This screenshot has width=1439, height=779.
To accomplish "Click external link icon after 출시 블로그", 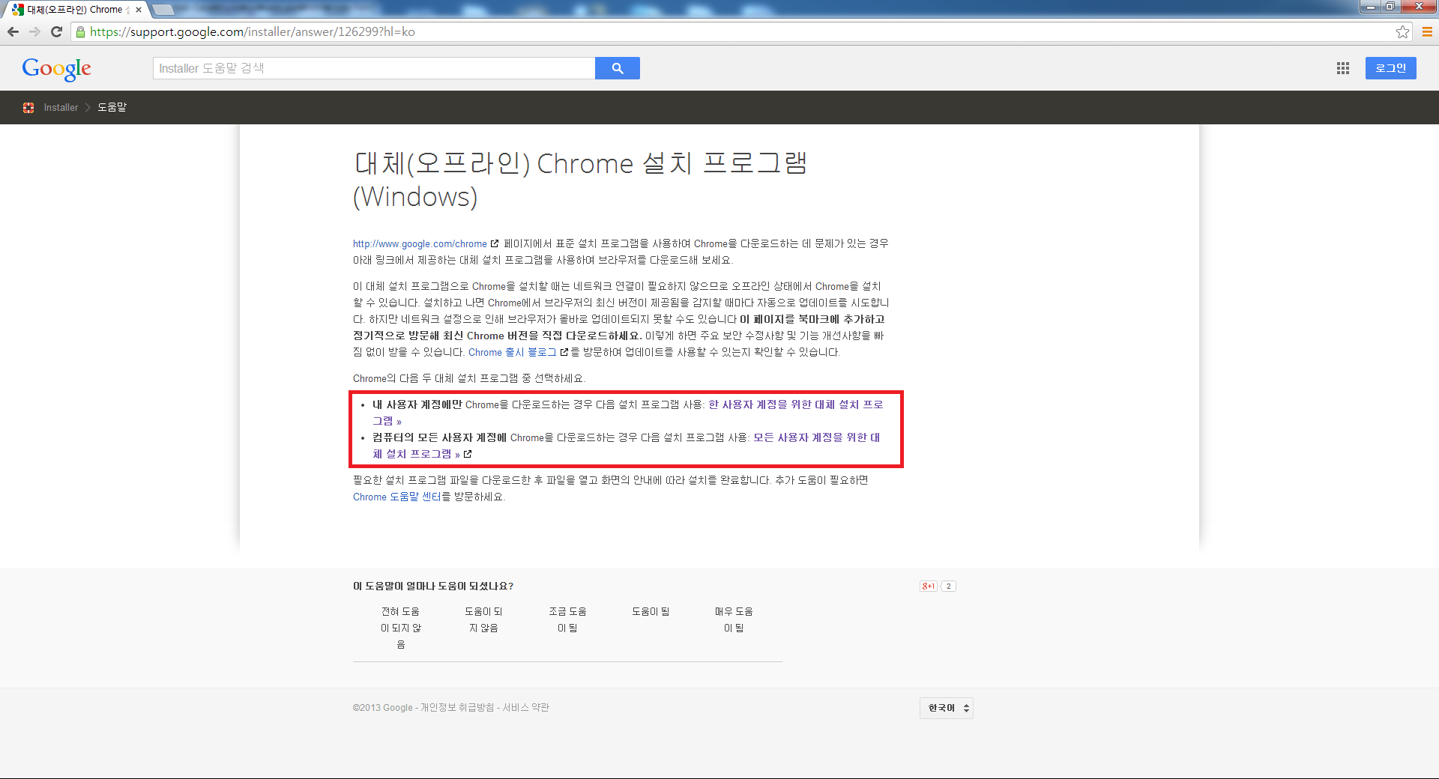I will 564,353.
